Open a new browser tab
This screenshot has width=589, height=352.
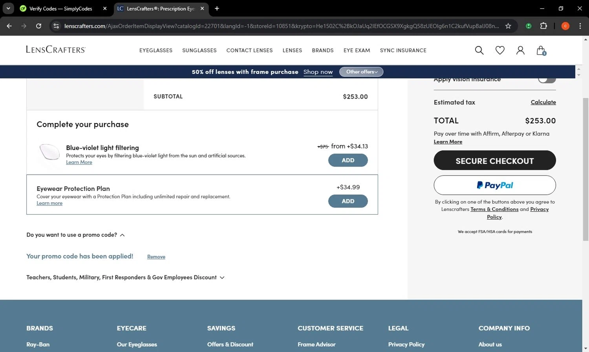click(x=217, y=8)
